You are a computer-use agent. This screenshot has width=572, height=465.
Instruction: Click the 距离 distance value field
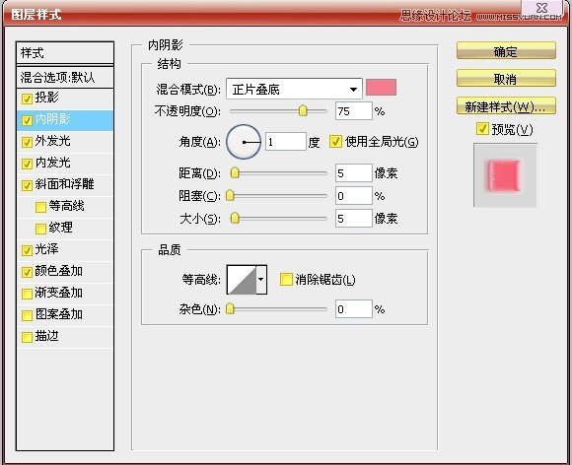click(354, 172)
